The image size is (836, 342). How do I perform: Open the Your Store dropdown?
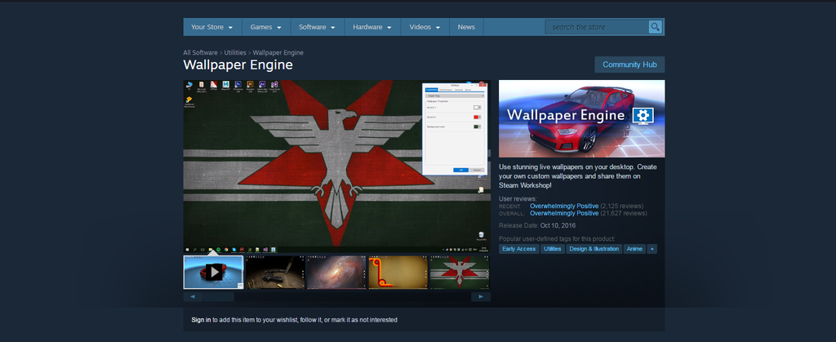[x=211, y=27]
